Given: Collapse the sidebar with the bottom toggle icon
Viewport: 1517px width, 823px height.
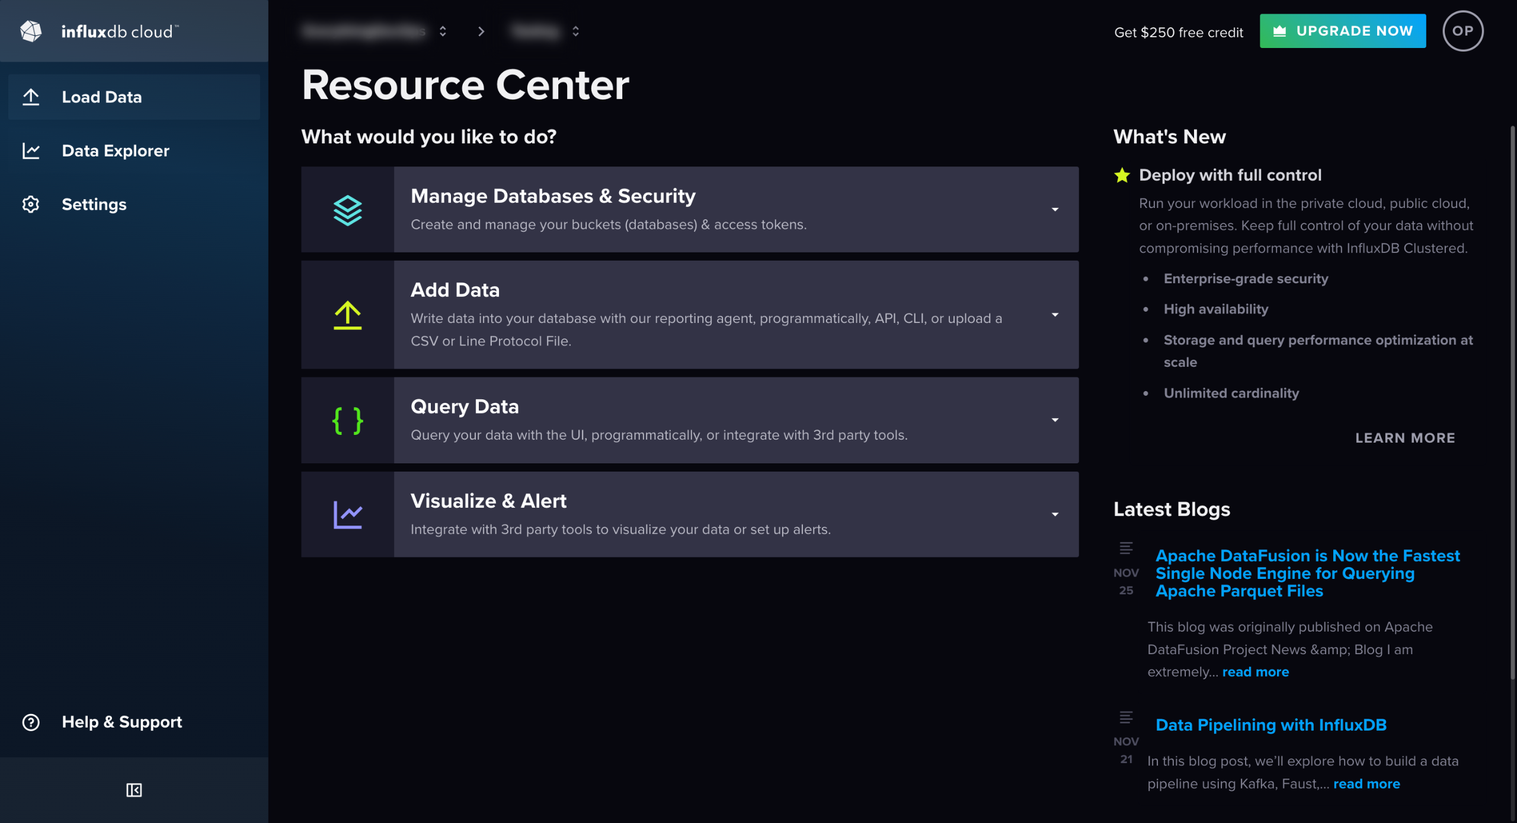Looking at the screenshot, I should tap(134, 790).
